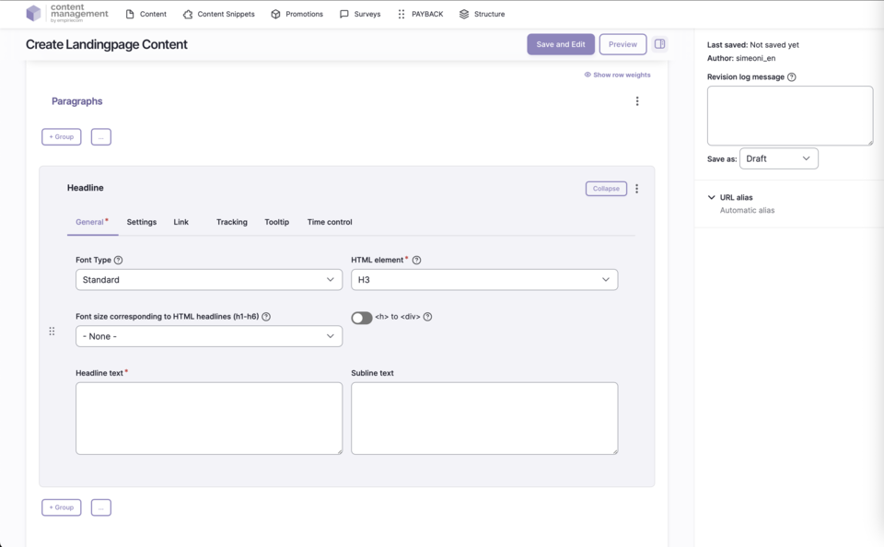Open the Paragraphs three-dot options menu

click(636, 101)
